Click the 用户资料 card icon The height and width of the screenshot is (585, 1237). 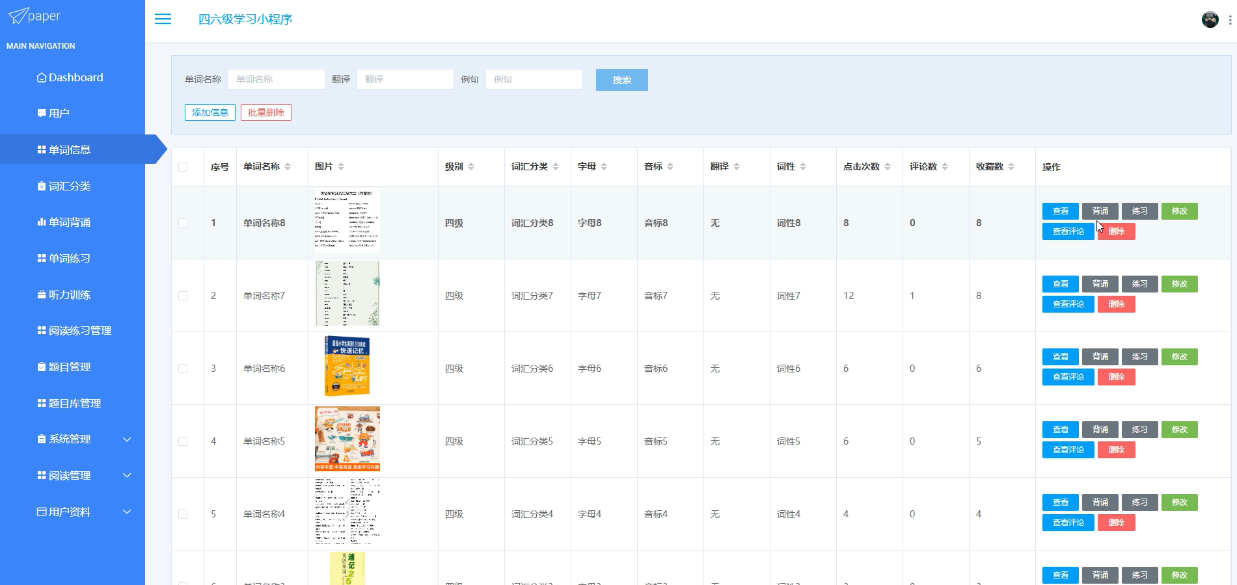tap(42, 512)
